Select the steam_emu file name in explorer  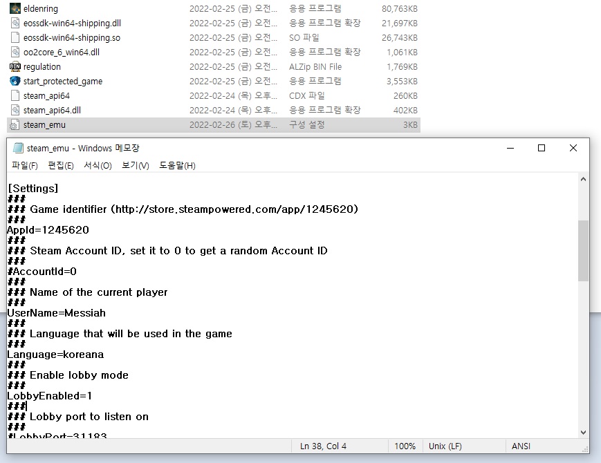tap(44, 125)
